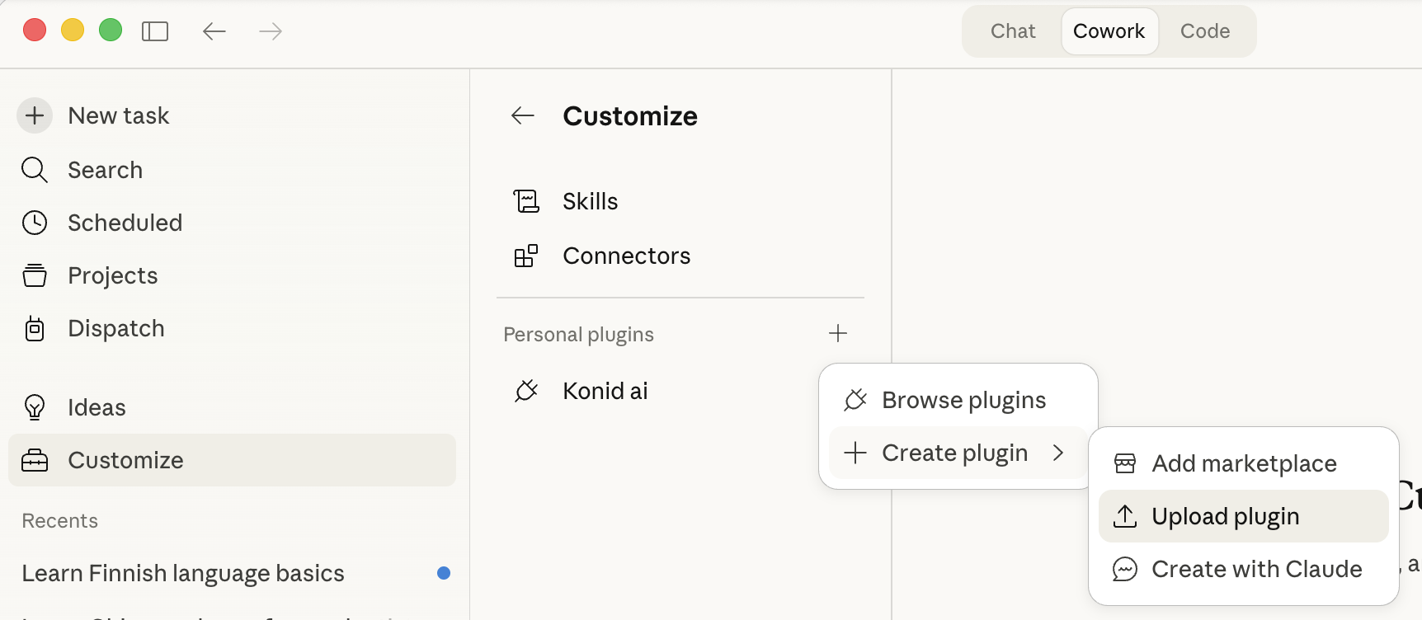Click the New task plus icon

point(35,115)
